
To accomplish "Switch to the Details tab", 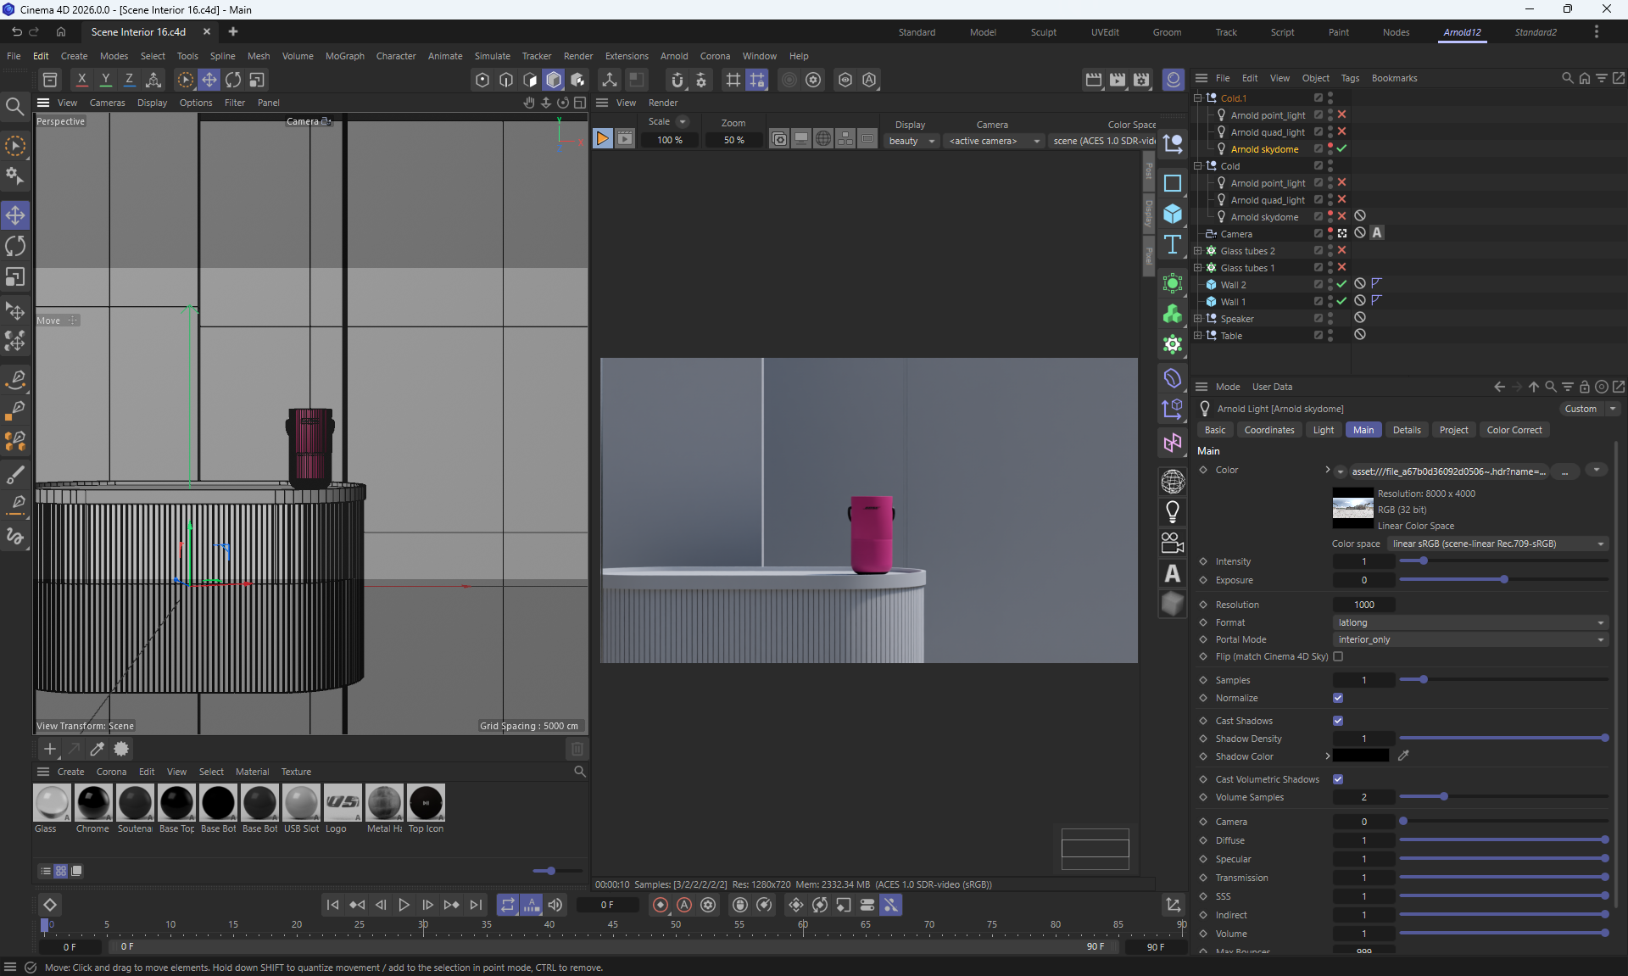I will click(x=1406, y=430).
